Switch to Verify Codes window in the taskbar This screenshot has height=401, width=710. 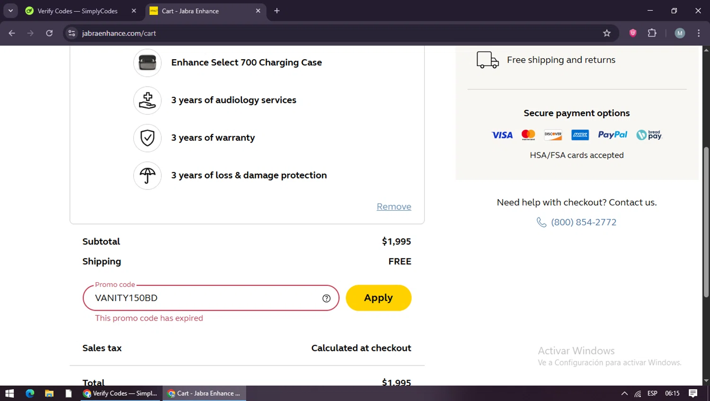coord(120,393)
